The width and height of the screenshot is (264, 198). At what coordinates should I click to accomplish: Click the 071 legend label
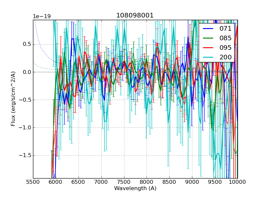point(225,29)
